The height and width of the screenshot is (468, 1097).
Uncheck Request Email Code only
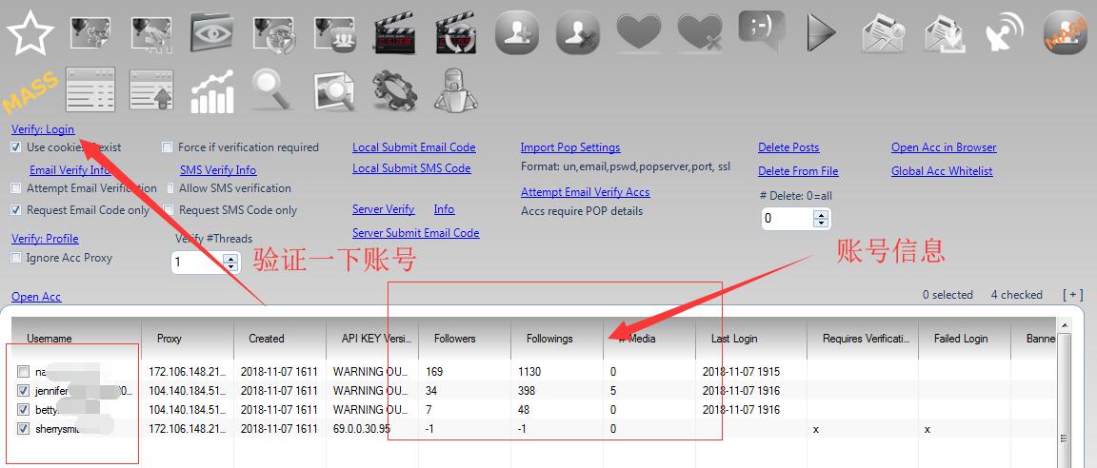coord(16,210)
